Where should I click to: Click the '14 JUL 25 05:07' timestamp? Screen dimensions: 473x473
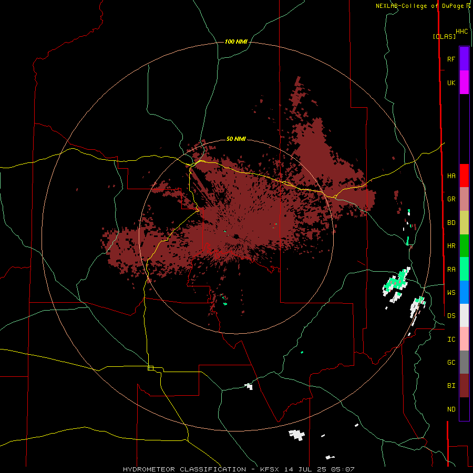click(318, 469)
